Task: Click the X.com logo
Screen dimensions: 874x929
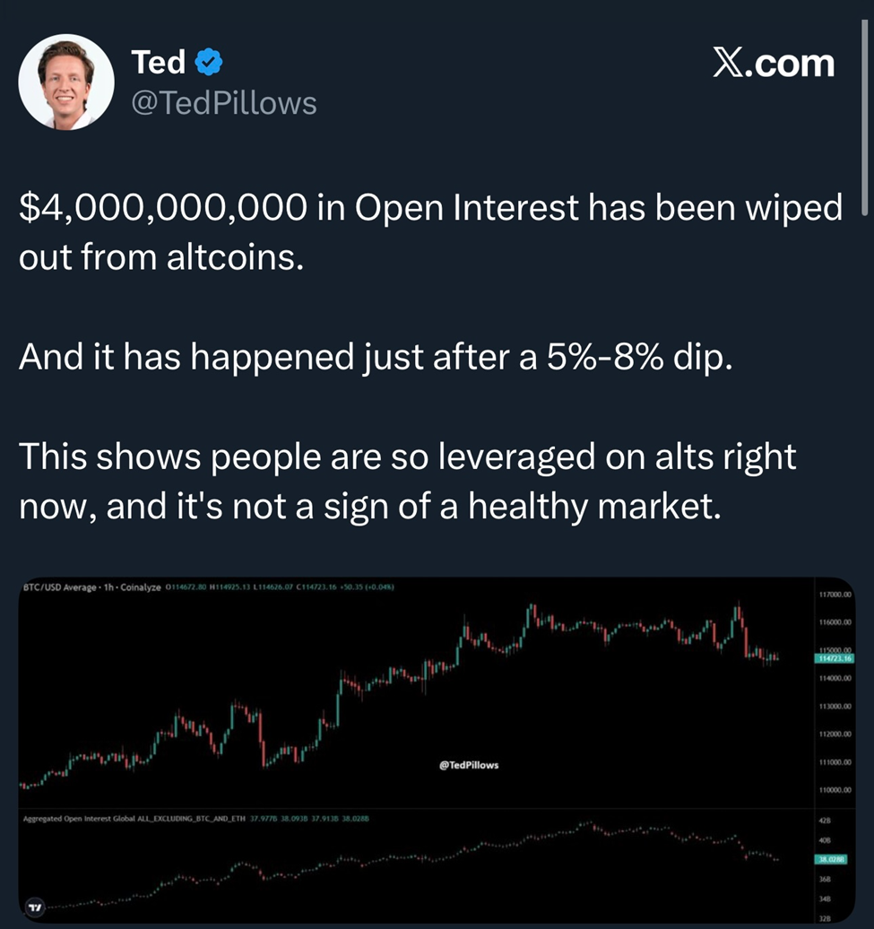Action: pos(773,63)
